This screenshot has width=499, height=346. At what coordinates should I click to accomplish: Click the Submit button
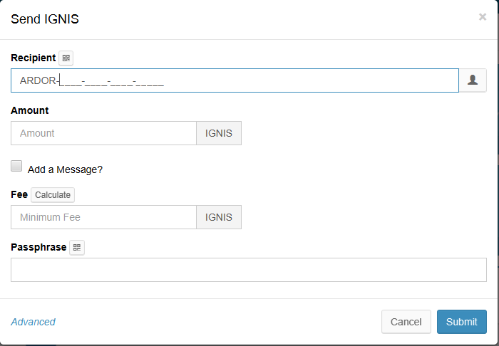(461, 322)
